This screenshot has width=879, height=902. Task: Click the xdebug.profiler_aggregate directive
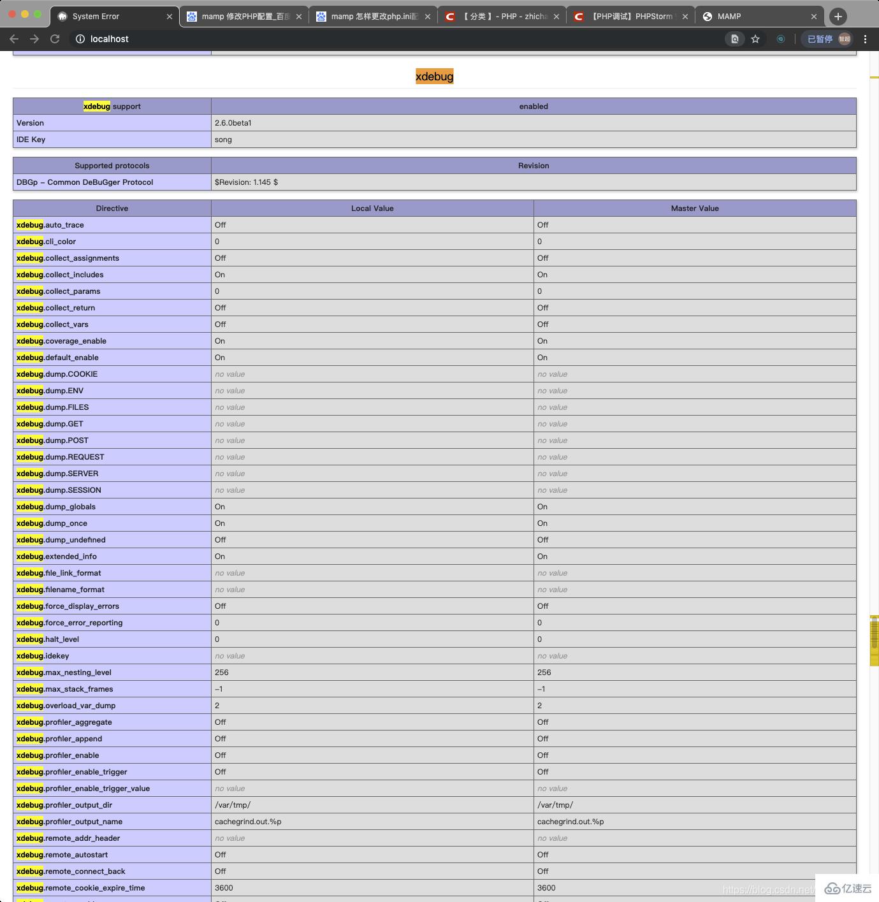pyautogui.click(x=64, y=722)
